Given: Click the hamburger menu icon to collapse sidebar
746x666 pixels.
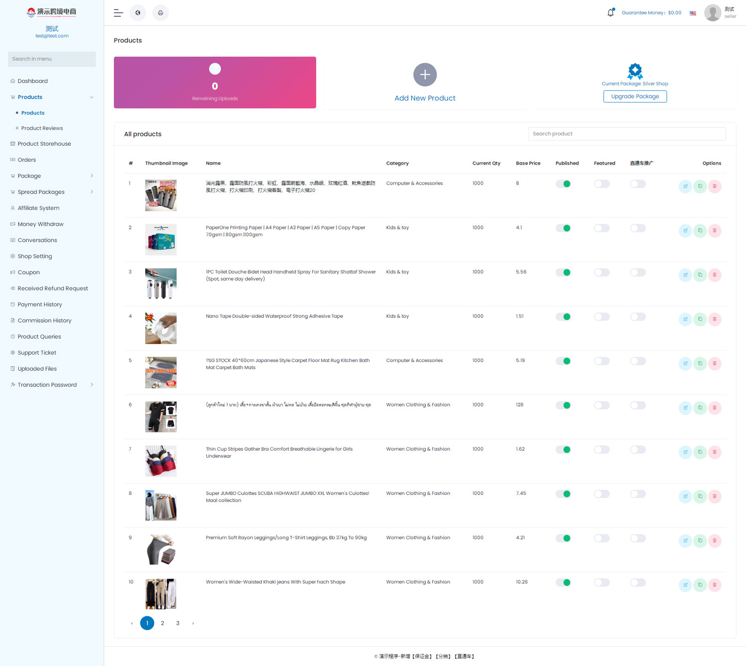Looking at the screenshot, I should (x=118, y=13).
